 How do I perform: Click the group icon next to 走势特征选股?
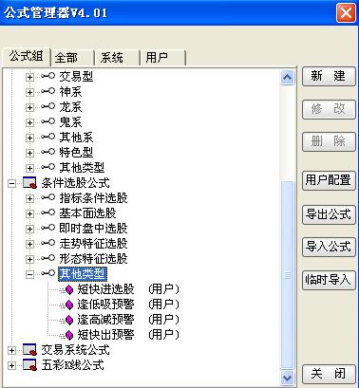coord(48,243)
